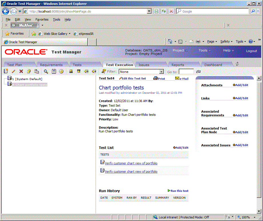Screen dimensions: 263x221
Task: Click the vertical scrollbar down arrow
Action: pyautogui.click(x=259, y=211)
